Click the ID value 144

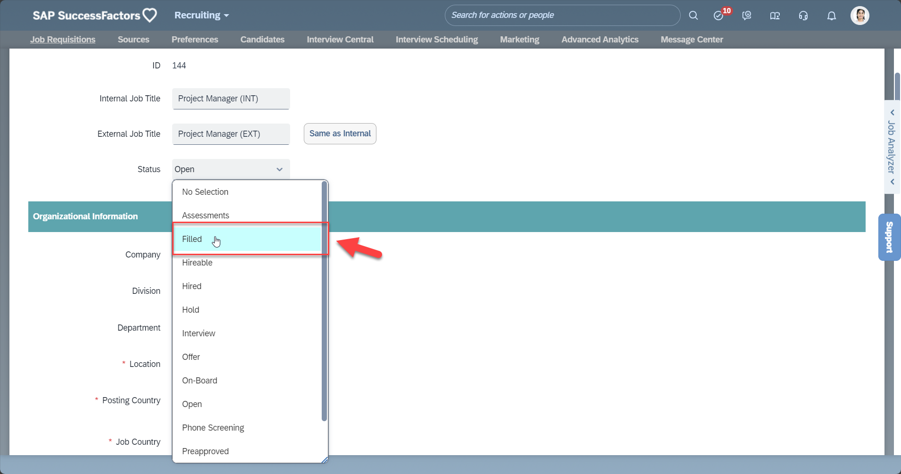pos(179,66)
